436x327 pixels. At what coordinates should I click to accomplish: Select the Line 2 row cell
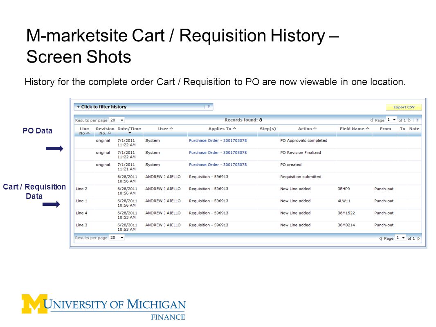point(81,189)
